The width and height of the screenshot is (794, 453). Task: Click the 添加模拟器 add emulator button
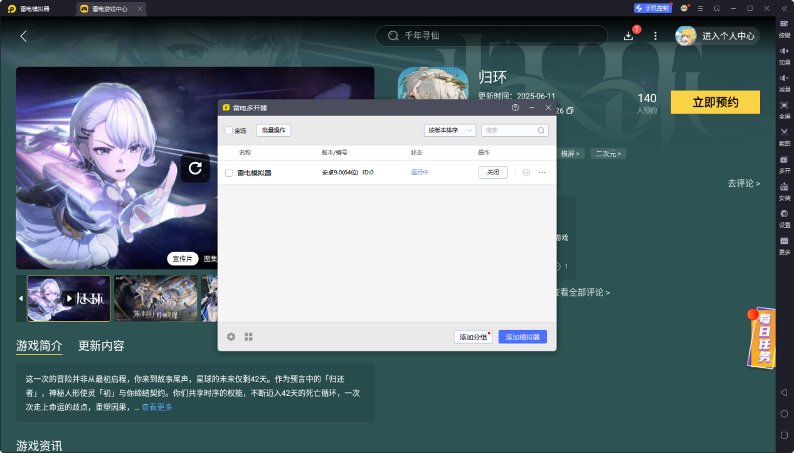522,337
